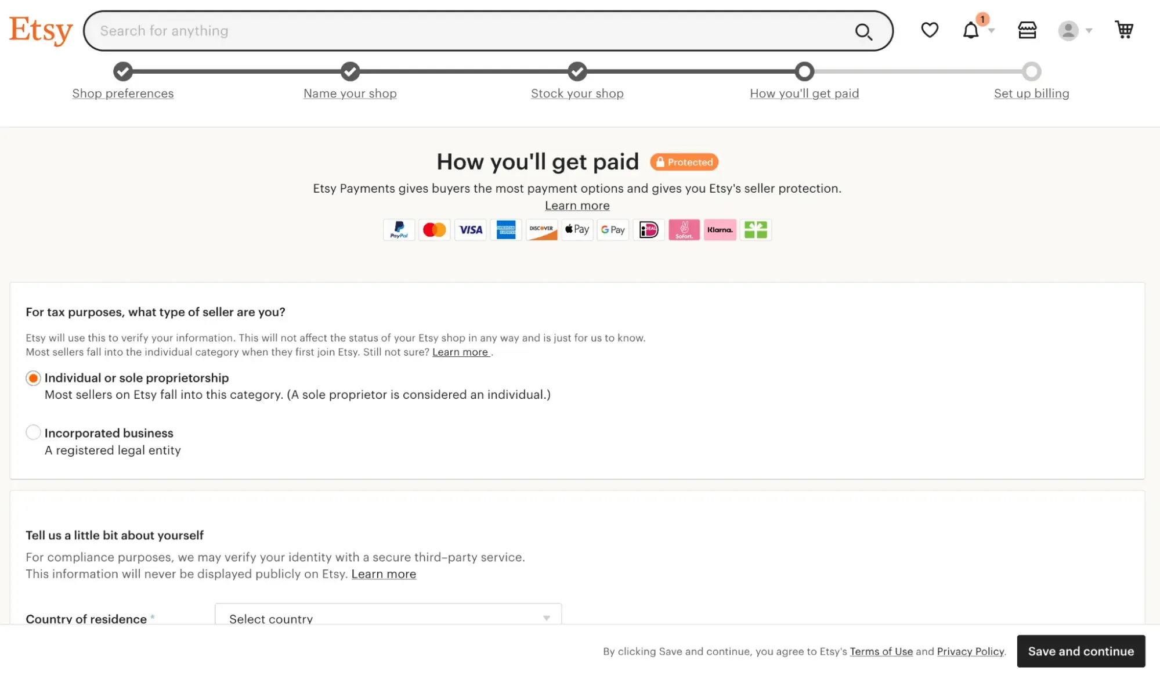Click the Apple Pay icon
This screenshot has height=678, width=1160.
(x=577, y=229)
